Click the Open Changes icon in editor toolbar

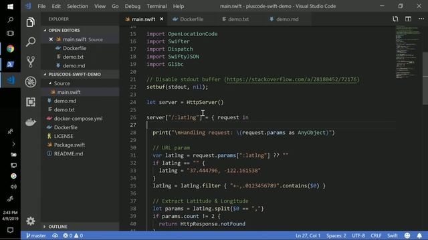point(395,19)
